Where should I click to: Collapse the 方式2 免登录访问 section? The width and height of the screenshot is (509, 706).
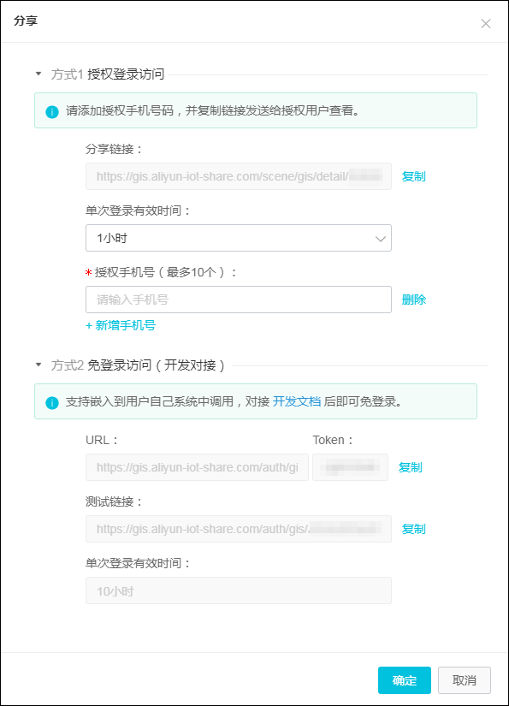38,365
